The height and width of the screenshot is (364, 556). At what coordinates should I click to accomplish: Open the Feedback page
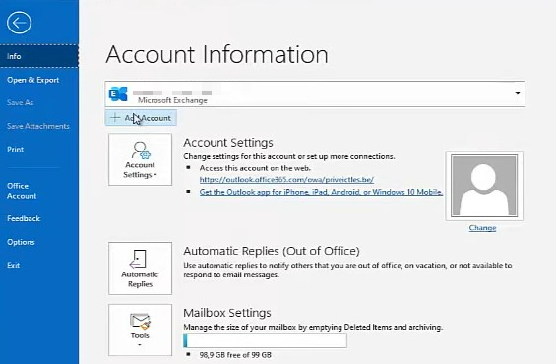point(24,218)
